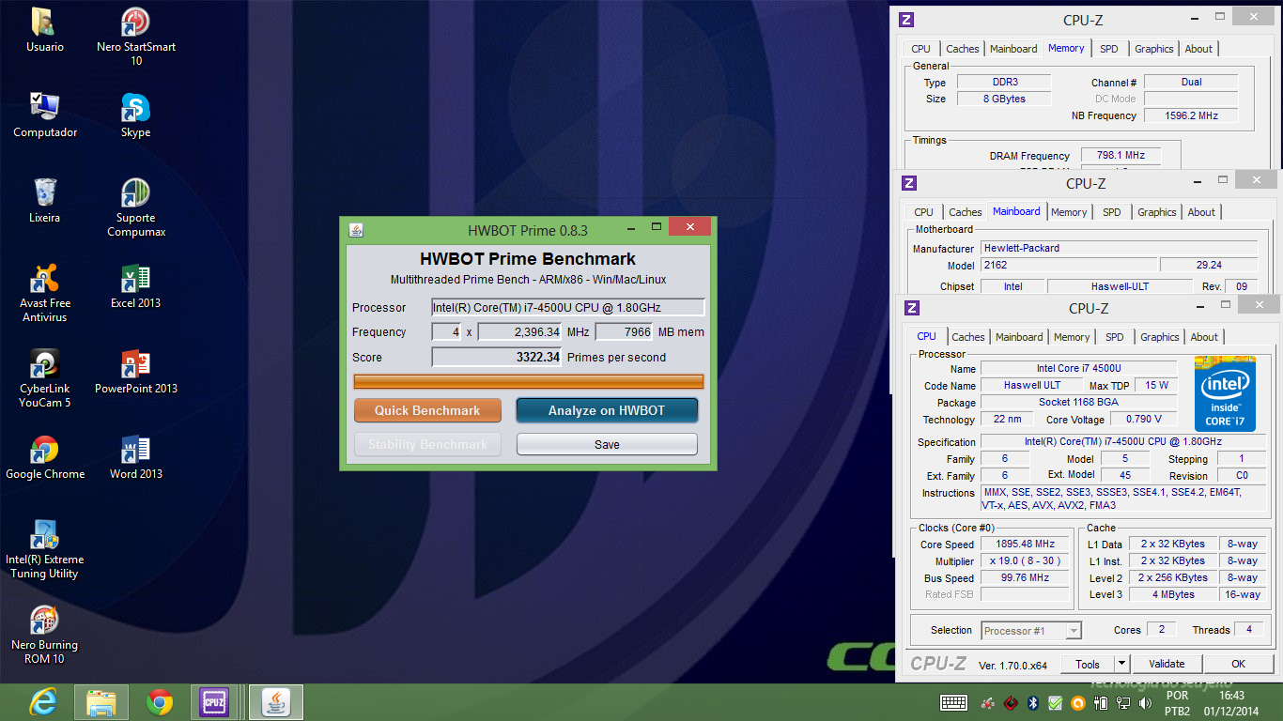Click the Multiplier value x 19.0
Image resolution: width=1283 pixels, height=721 pixels.
1025,560
